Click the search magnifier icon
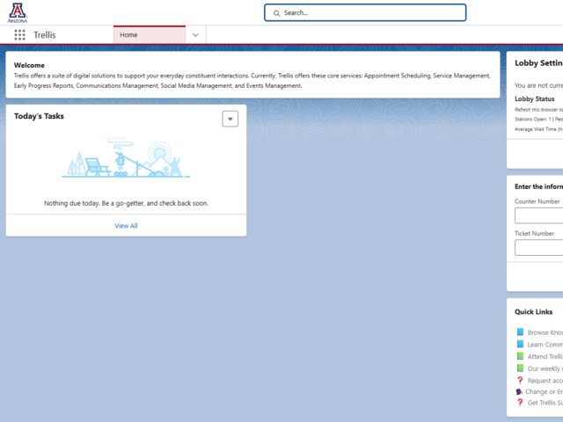 (x=276, y=13)
